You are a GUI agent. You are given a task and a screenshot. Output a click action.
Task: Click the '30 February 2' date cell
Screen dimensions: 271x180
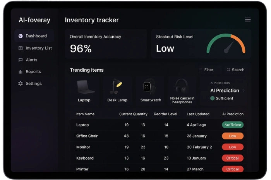pyautogui.click(x=199, y=147)
